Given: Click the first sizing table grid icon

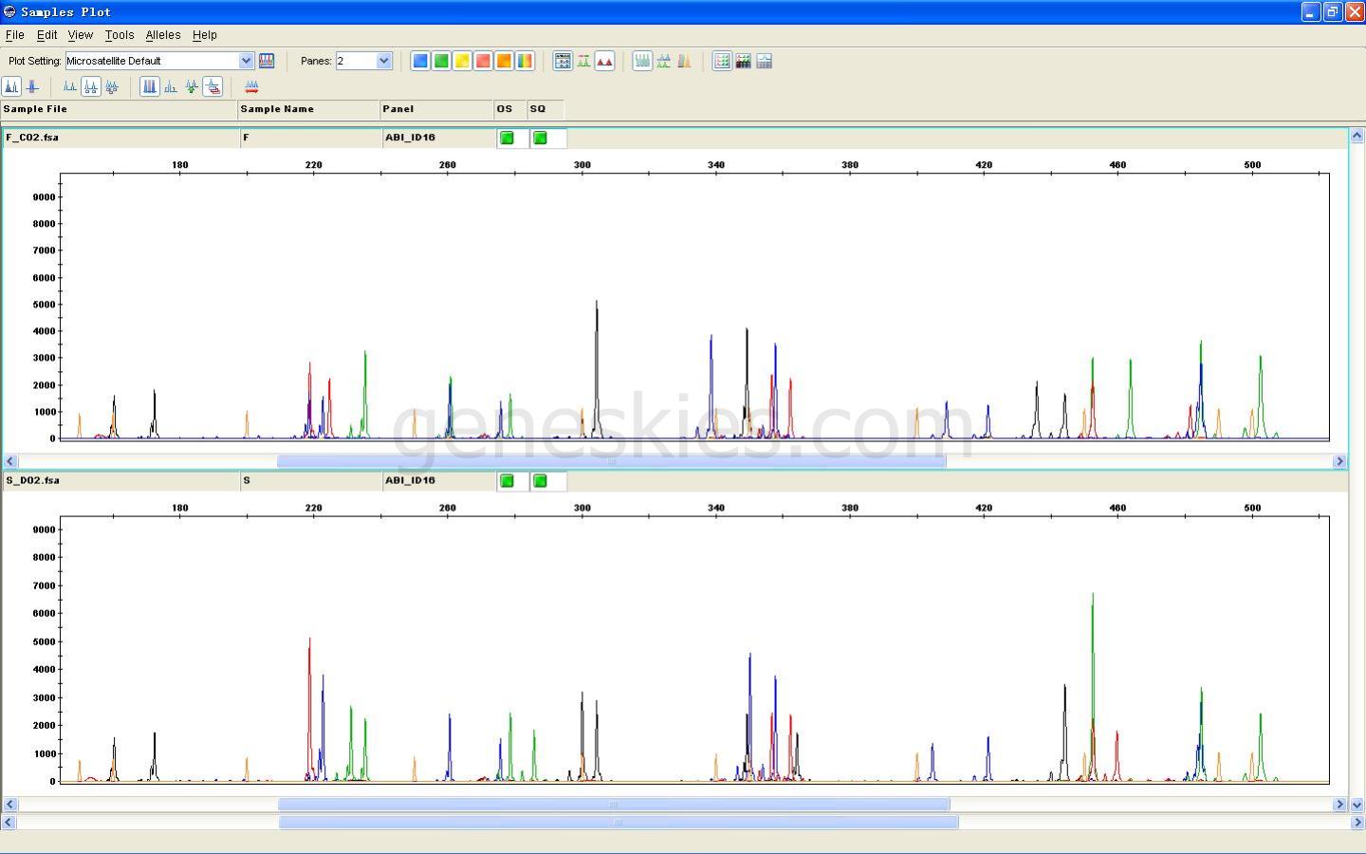Looking at the screenshot, I should 722,61.
